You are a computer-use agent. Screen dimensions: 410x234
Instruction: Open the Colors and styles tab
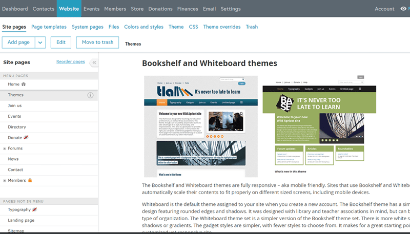click(144, 27)
